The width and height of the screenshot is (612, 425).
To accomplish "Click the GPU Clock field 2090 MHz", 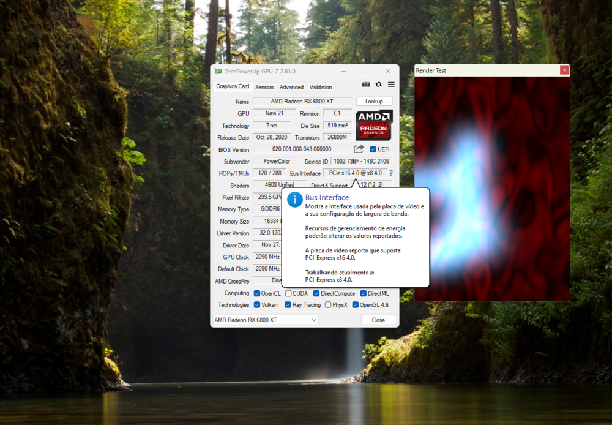I will pyautogui.click(x=267, y=257).
